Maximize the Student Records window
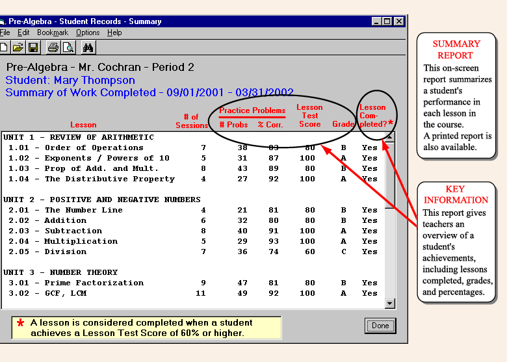 pos(388,21)
